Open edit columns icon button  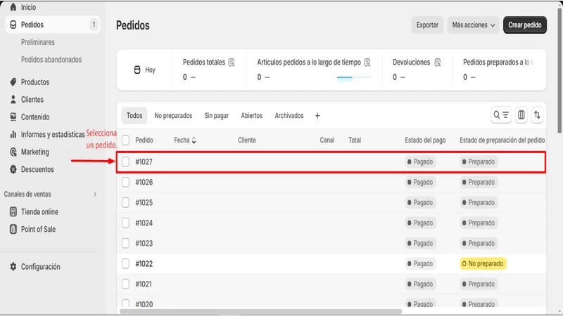521,115
